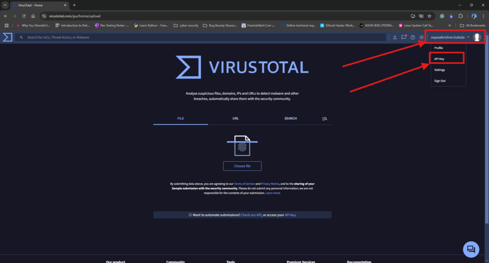Image resolution: width=489 pixels, height=263 pixels.
Task: Open the All Bookmarks folder
Action: [x=472, y=25]
